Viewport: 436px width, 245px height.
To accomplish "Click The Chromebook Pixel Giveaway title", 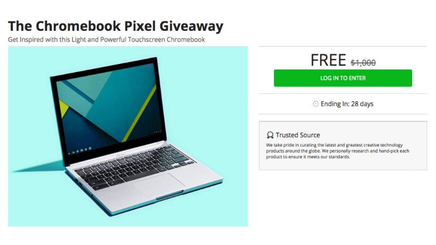I will click(x=116, y=26).
